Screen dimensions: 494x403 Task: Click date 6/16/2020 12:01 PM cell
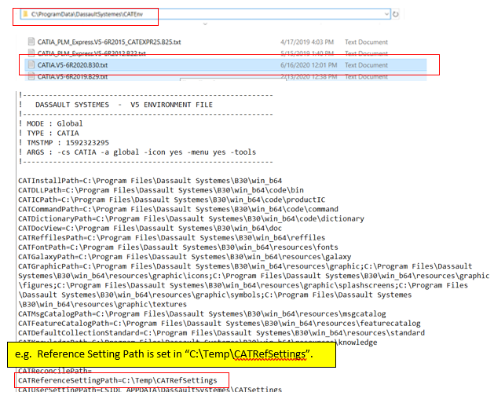coord(309,65)
